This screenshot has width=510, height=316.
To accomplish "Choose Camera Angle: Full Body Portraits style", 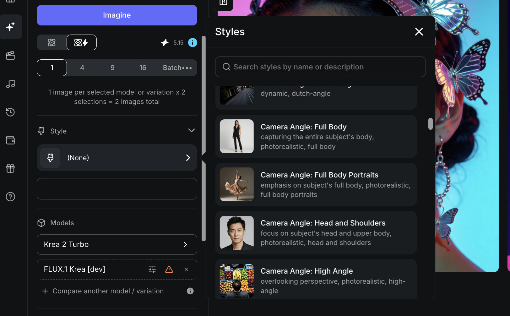I will [x=316, y=184].
